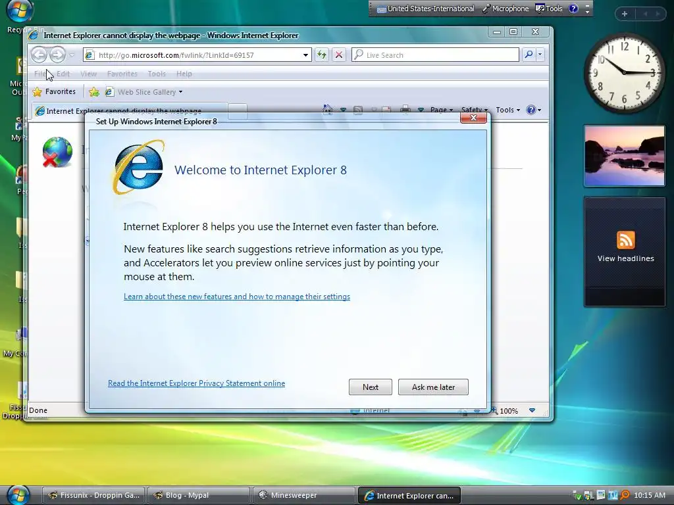Viewport: 674px width, 505px height.
Task: Click the 10:15 AM taskbar clock
Action: click(x=649, y=496)
